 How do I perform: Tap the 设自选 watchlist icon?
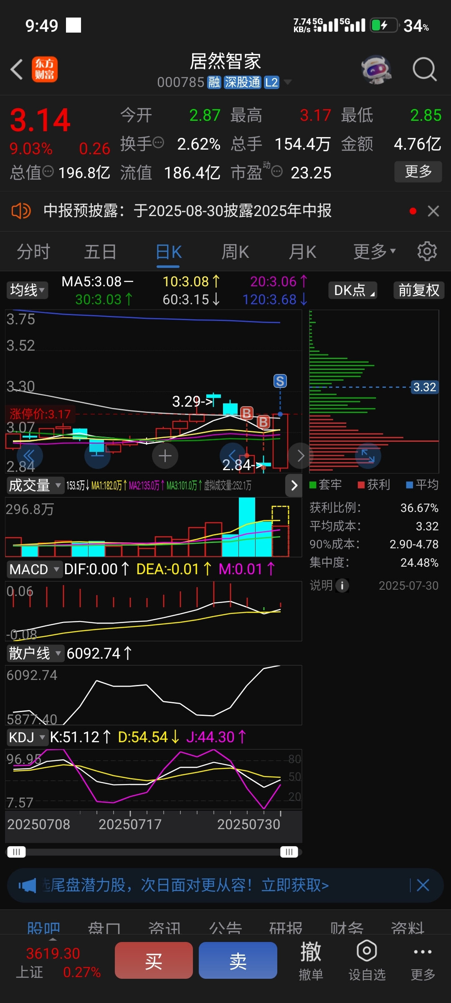(367, 960)
